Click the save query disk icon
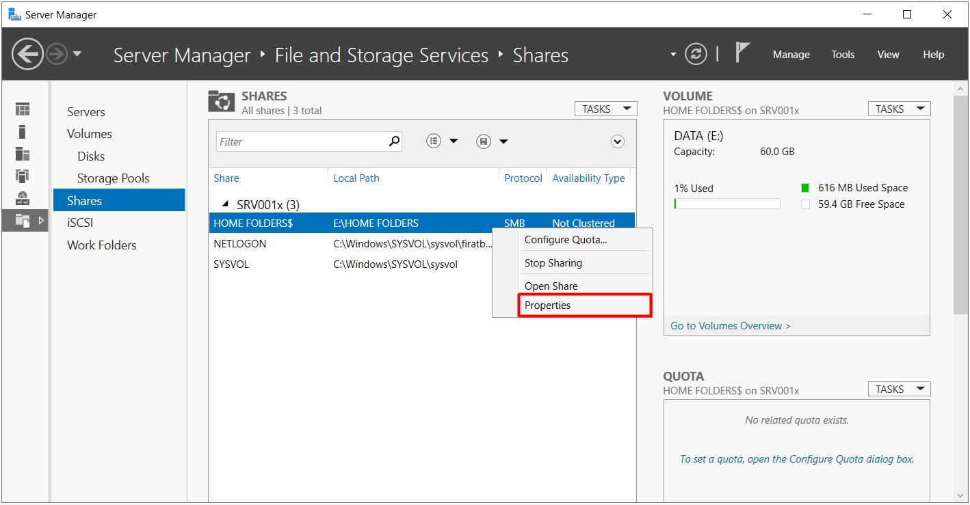The width and height of the screenshot is (970, 505). pos(484,141)
